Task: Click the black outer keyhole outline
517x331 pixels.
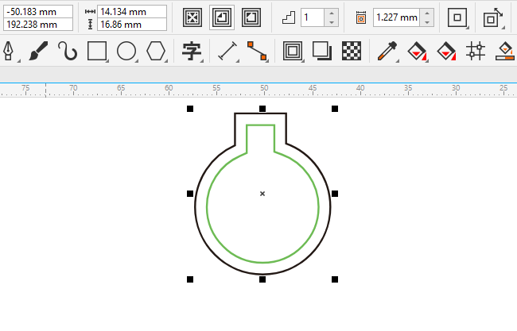Action: [195, 207]
